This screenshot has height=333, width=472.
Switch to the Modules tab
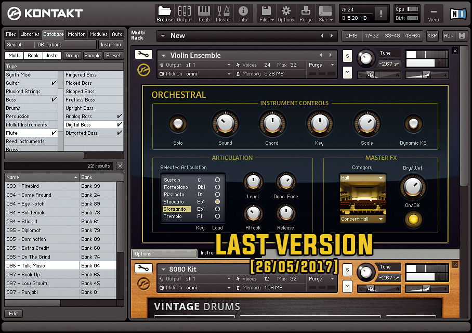(x=98, y=34)
